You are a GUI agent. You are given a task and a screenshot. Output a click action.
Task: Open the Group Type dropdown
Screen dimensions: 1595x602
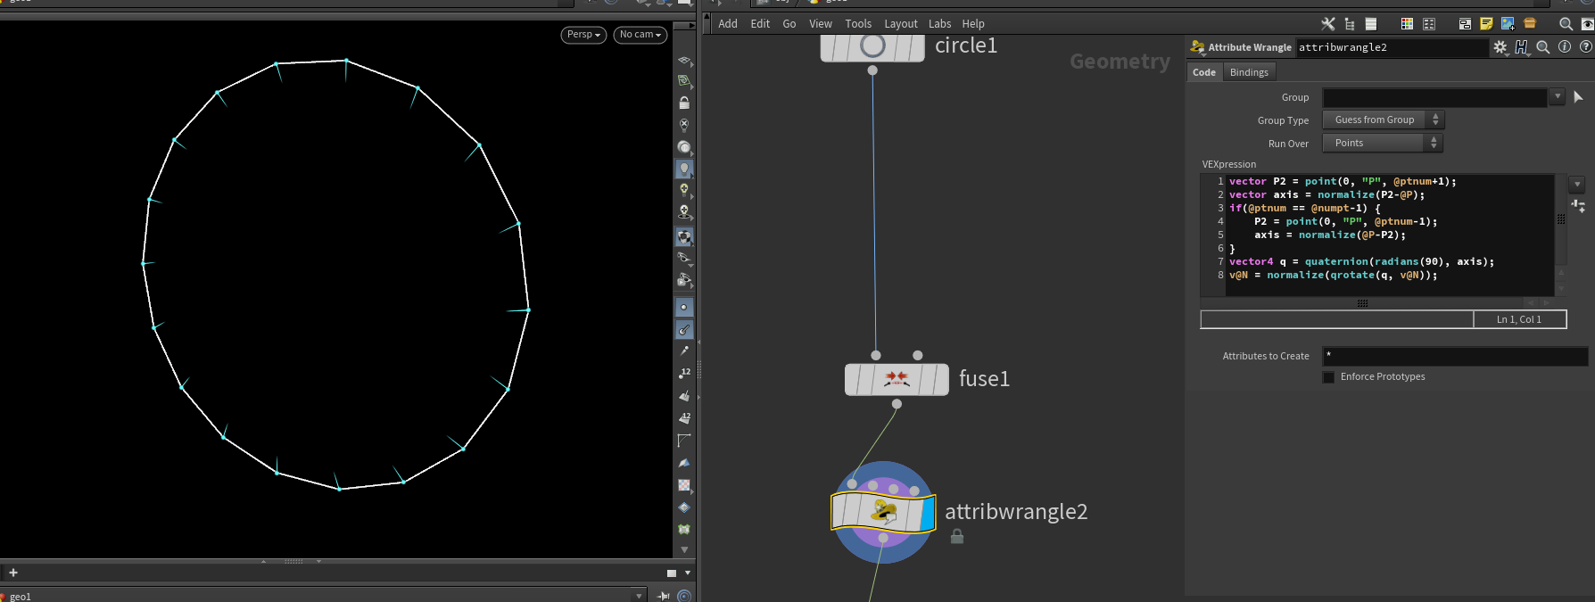coord(1383,120)
